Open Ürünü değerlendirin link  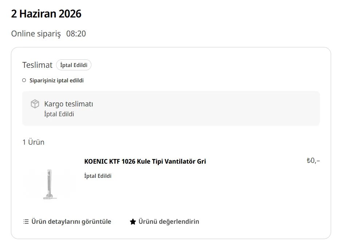point(165,222)
